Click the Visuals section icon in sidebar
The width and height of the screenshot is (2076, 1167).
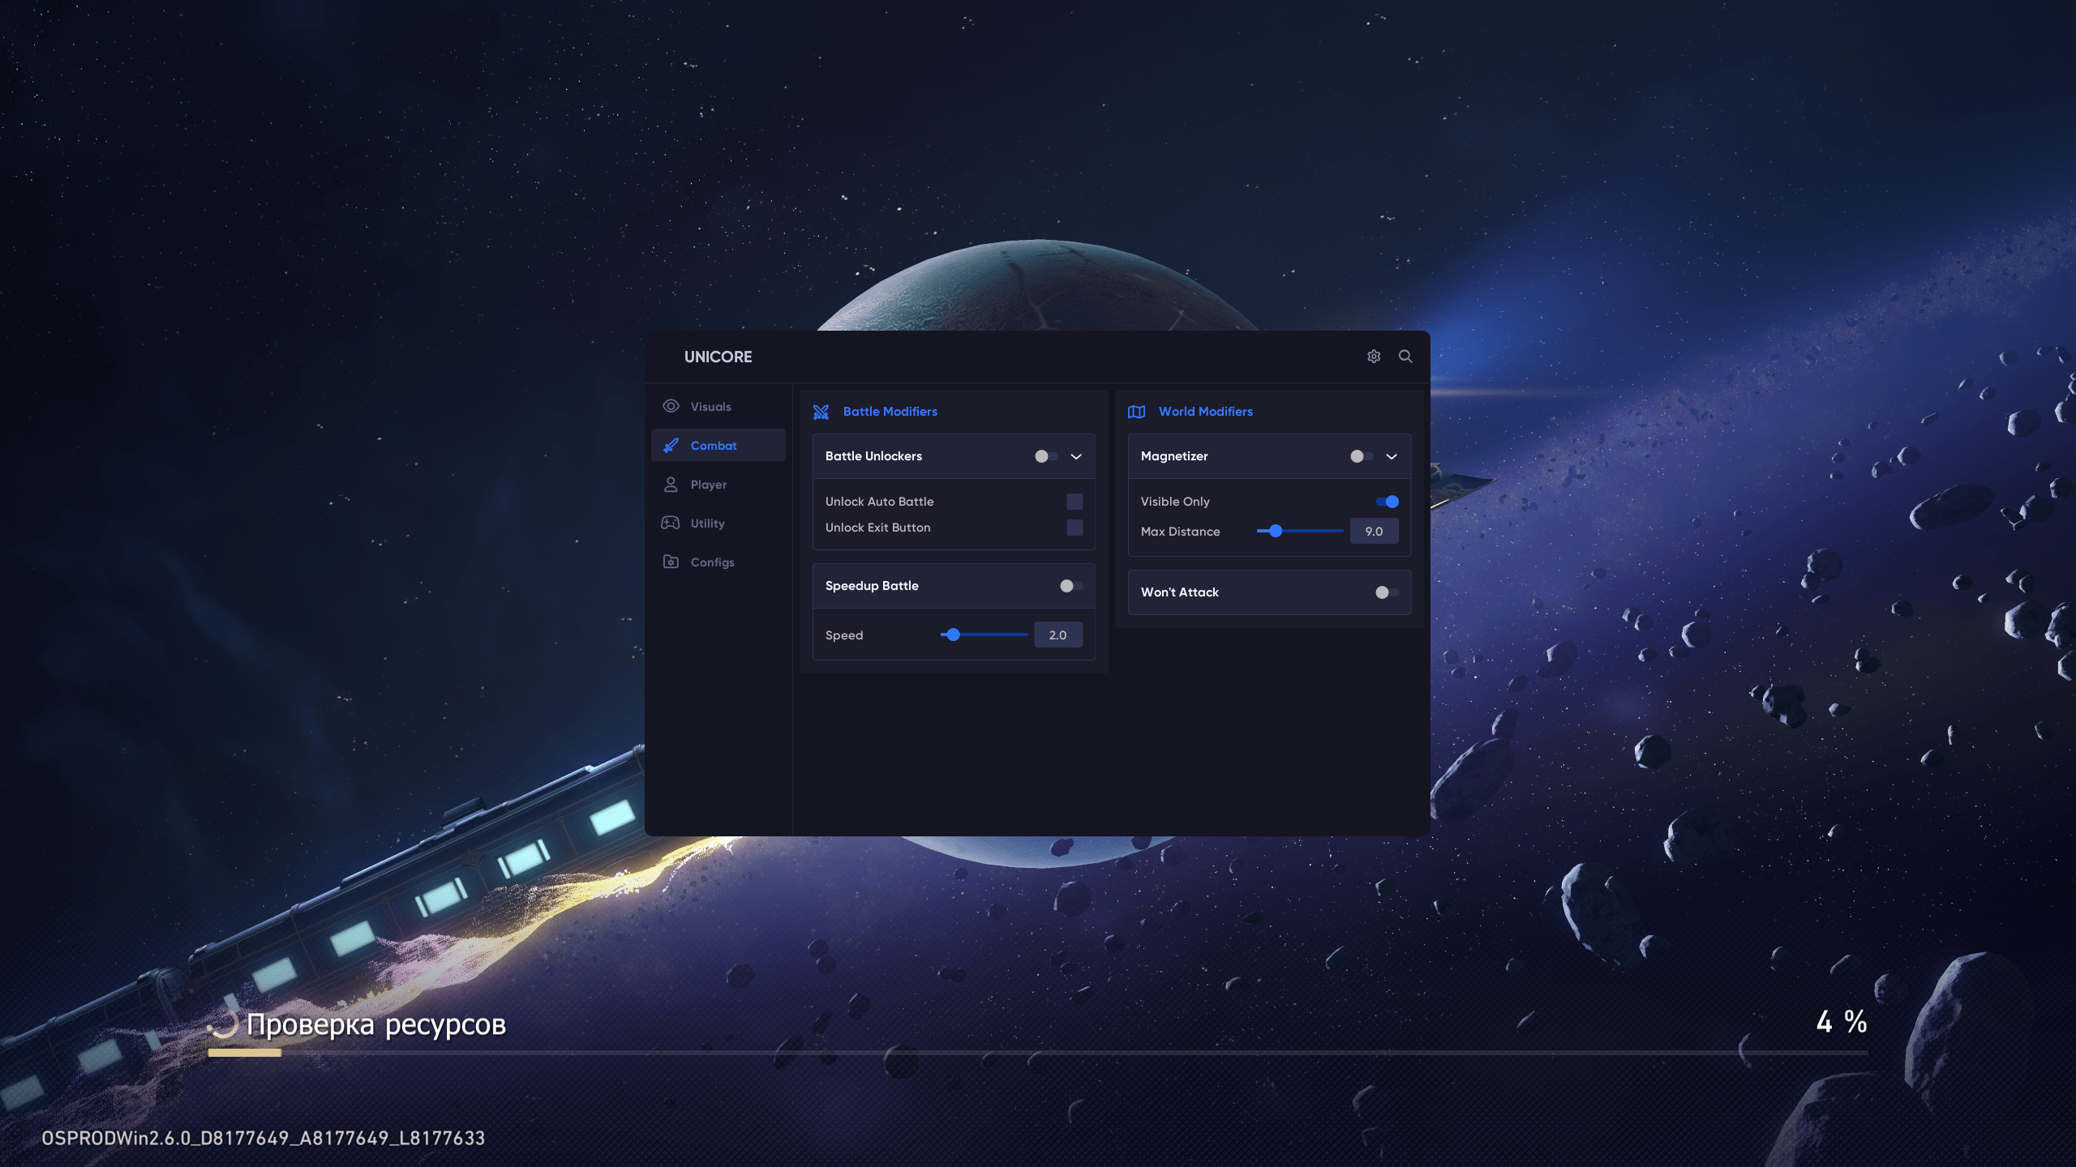[x=670, y=406]
